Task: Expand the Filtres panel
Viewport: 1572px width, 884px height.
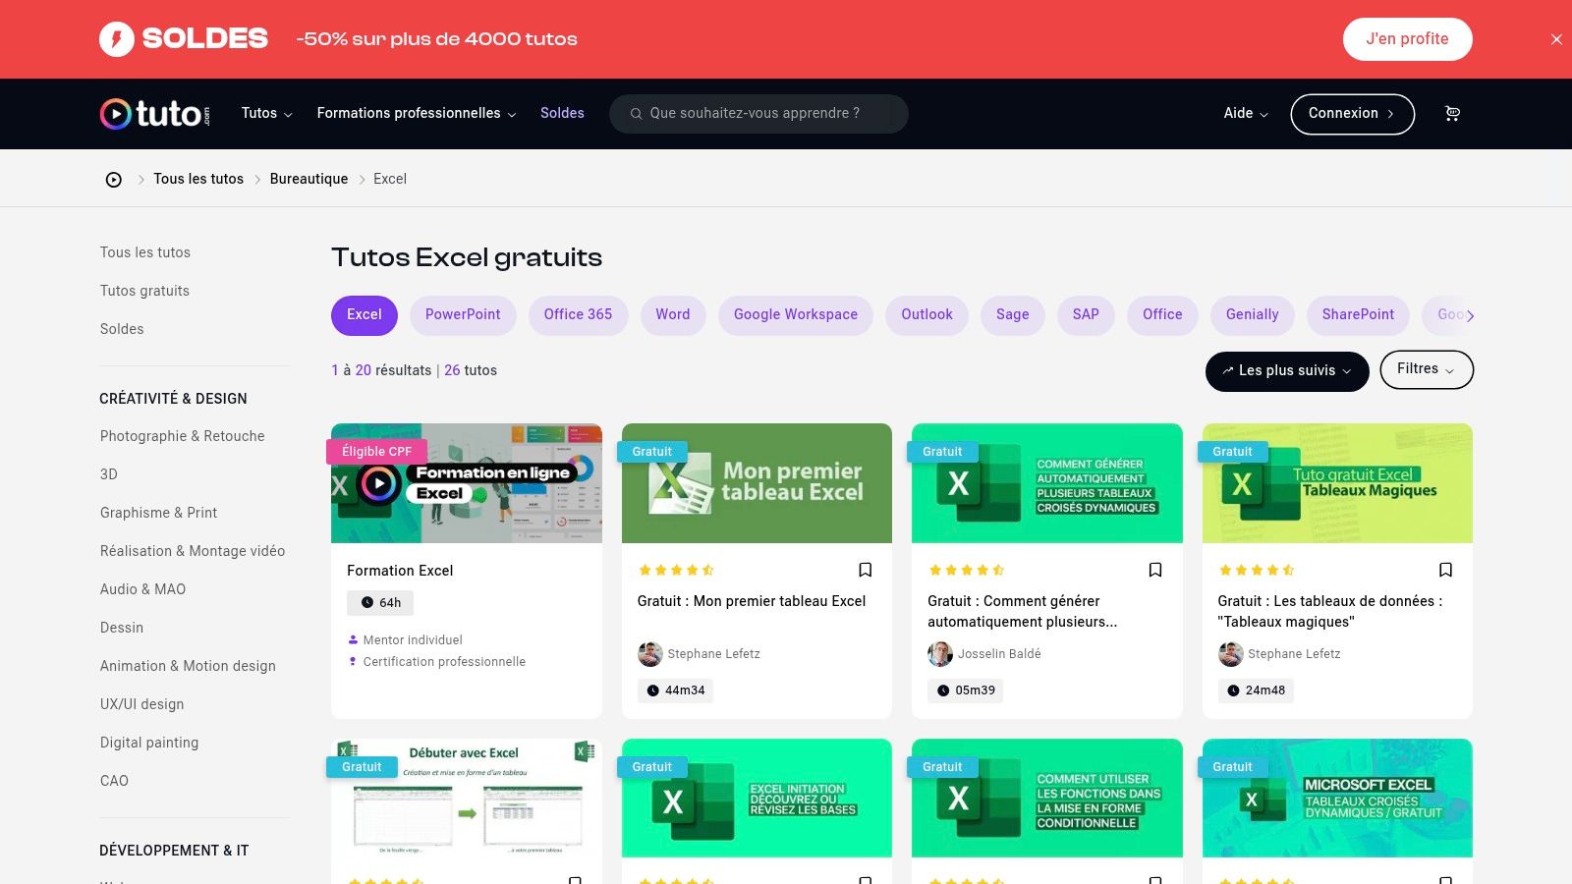Action: coord(1427,369)
